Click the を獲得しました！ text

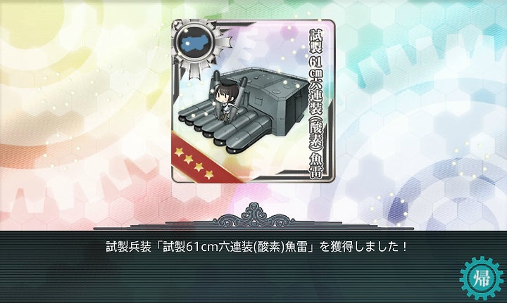coord(363,247)
